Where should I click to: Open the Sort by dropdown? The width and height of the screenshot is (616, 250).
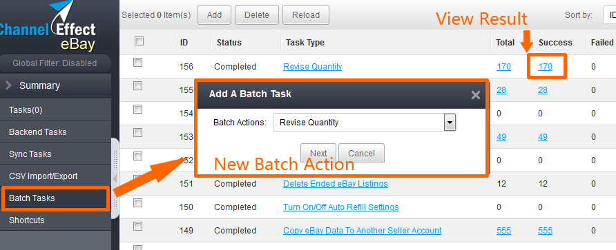click(609, 15)
